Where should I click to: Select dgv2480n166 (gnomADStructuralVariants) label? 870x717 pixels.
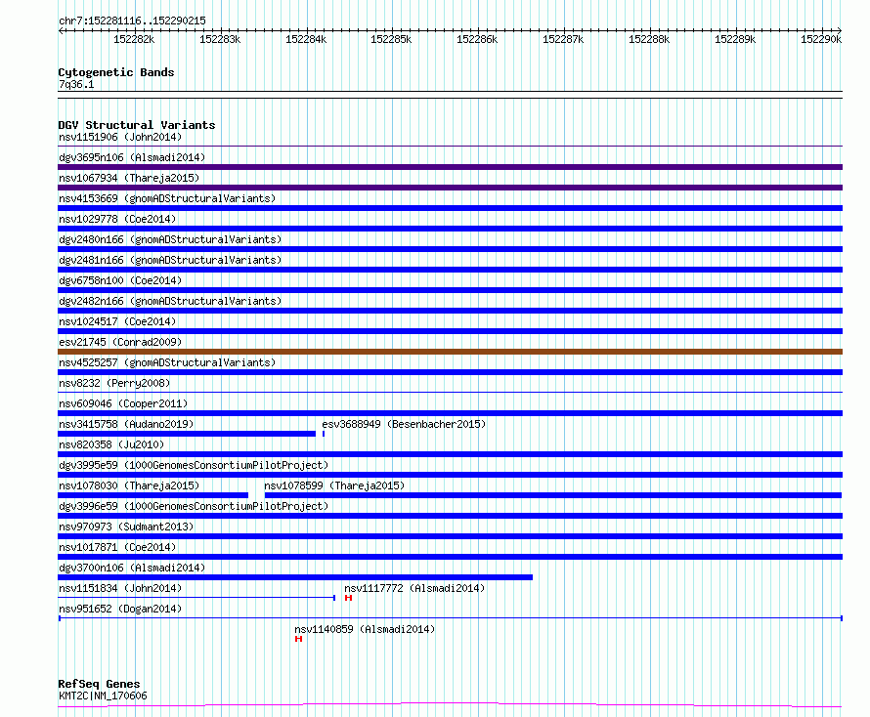coord(170,239)
